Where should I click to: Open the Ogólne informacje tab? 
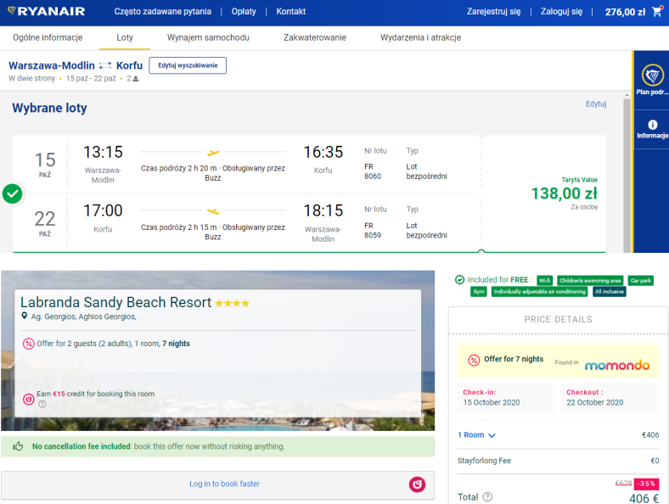point(48,37)
